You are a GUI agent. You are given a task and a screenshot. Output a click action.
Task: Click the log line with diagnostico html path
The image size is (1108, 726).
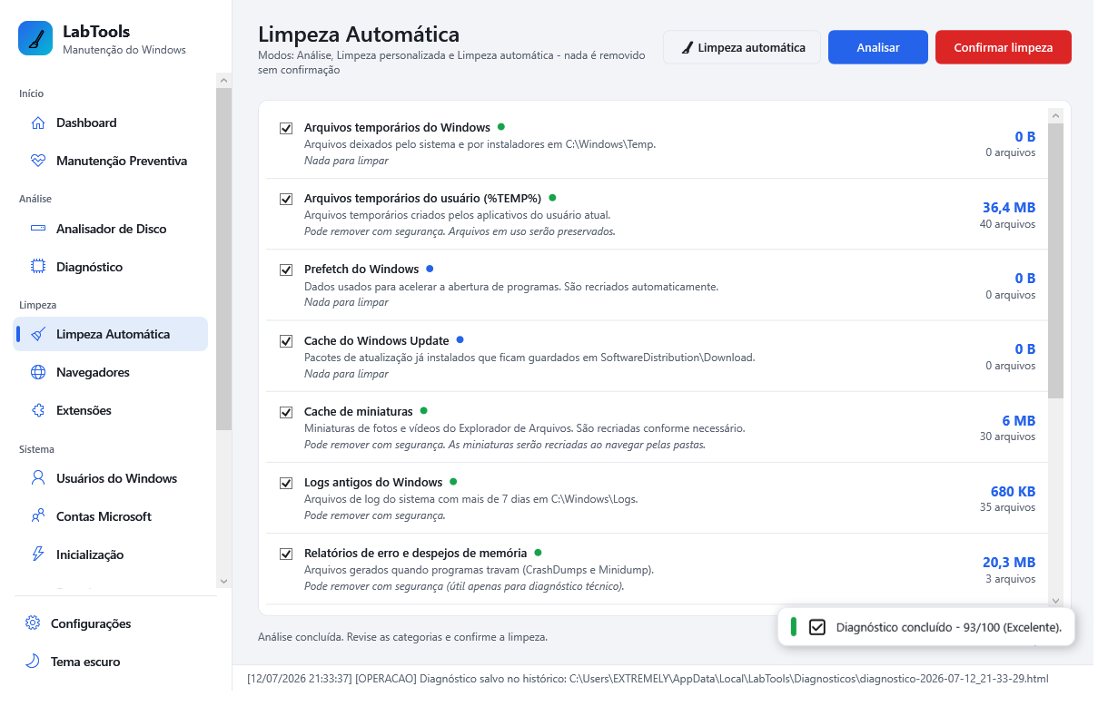[648, 678]
